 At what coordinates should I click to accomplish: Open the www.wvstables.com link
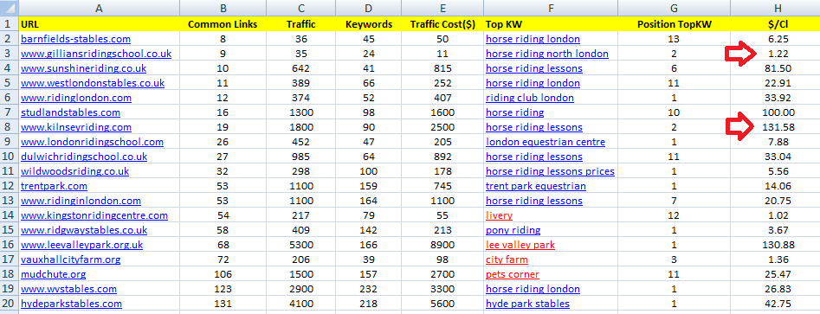pyautogui.click(x=69, y=289)
